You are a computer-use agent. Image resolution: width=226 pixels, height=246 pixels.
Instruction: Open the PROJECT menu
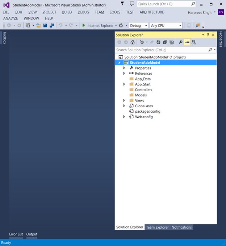coord(49,12)
